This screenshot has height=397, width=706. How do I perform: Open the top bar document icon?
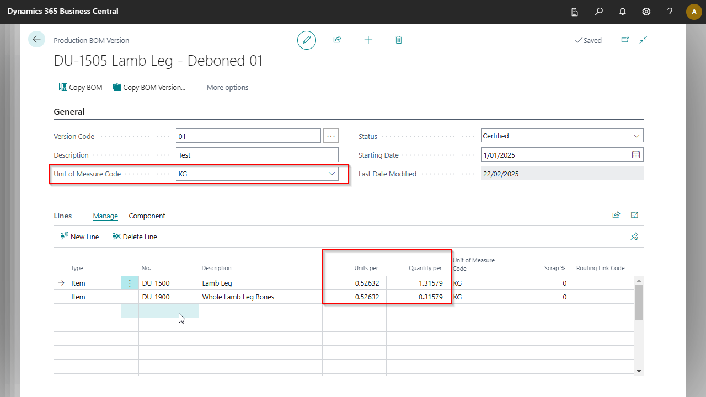tap(575, 12)
